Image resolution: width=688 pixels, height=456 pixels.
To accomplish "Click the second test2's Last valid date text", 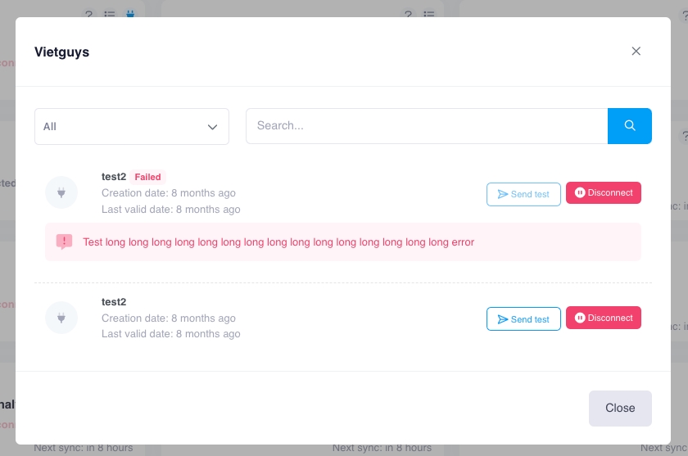I will coord(170,334).
